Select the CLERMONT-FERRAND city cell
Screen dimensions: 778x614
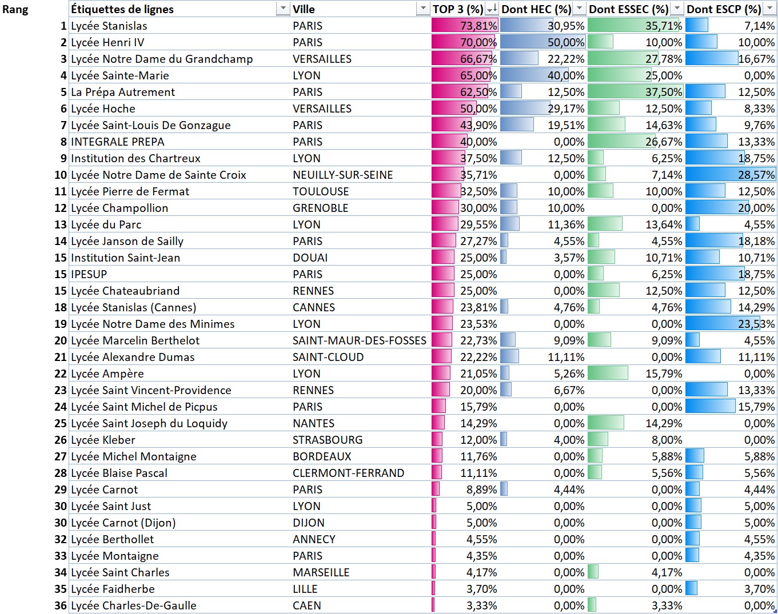[348, 473]
